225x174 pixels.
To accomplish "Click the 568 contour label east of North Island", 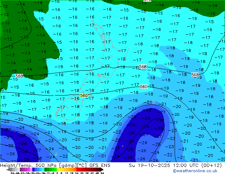I will click(x=143, y=67).
